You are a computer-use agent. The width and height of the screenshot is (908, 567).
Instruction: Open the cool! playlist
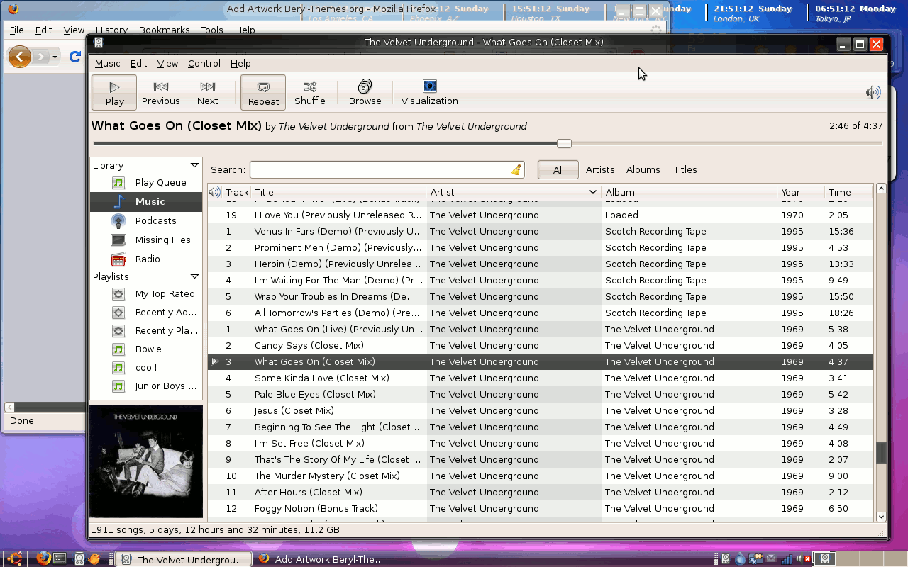(146, 367)
